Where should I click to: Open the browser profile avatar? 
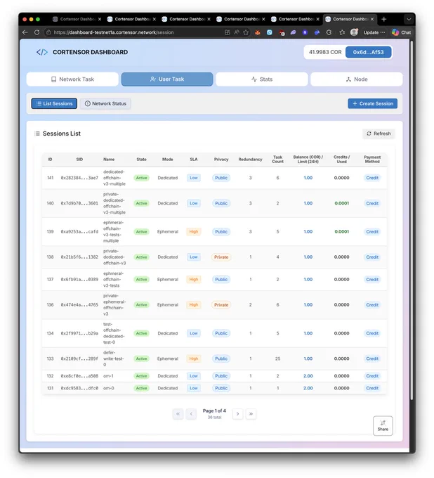pos(354,32)
